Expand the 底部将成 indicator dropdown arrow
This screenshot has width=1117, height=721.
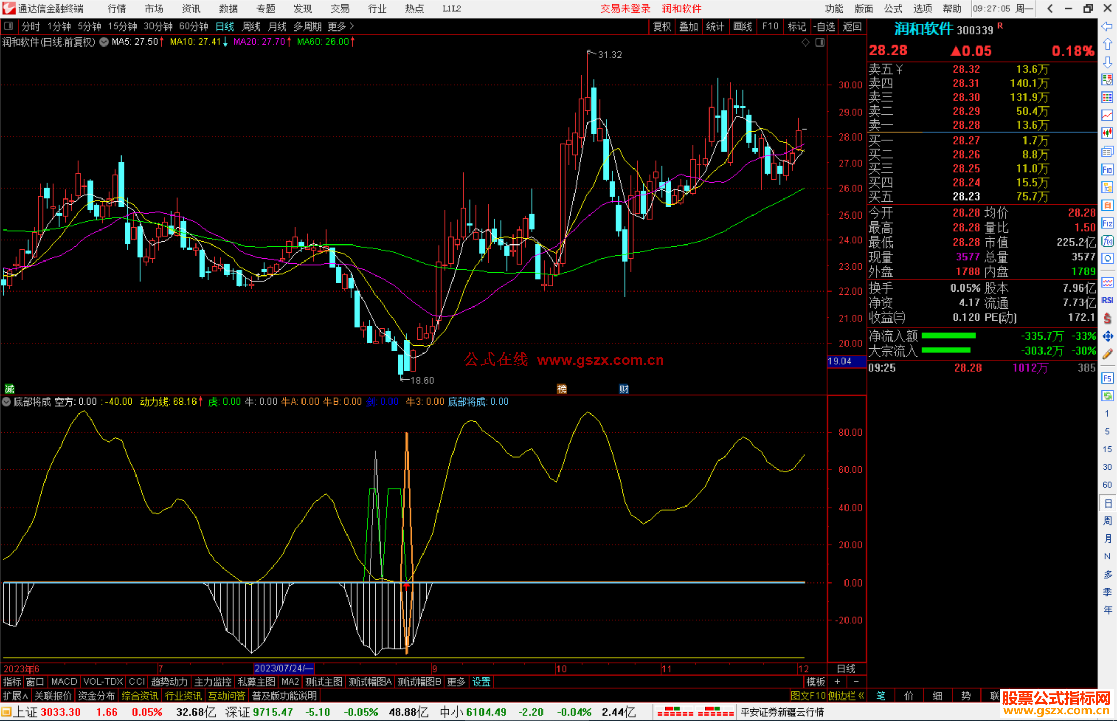pos(6,402)
